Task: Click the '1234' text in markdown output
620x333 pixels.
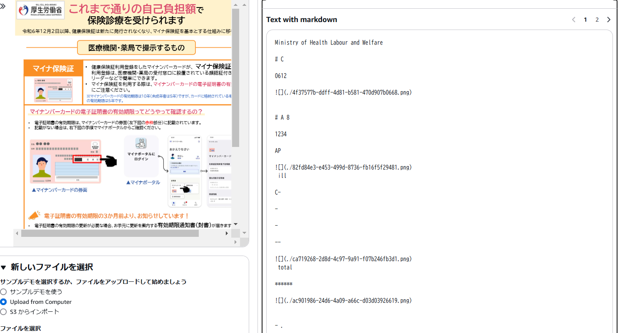Action: tap(281, 134)
